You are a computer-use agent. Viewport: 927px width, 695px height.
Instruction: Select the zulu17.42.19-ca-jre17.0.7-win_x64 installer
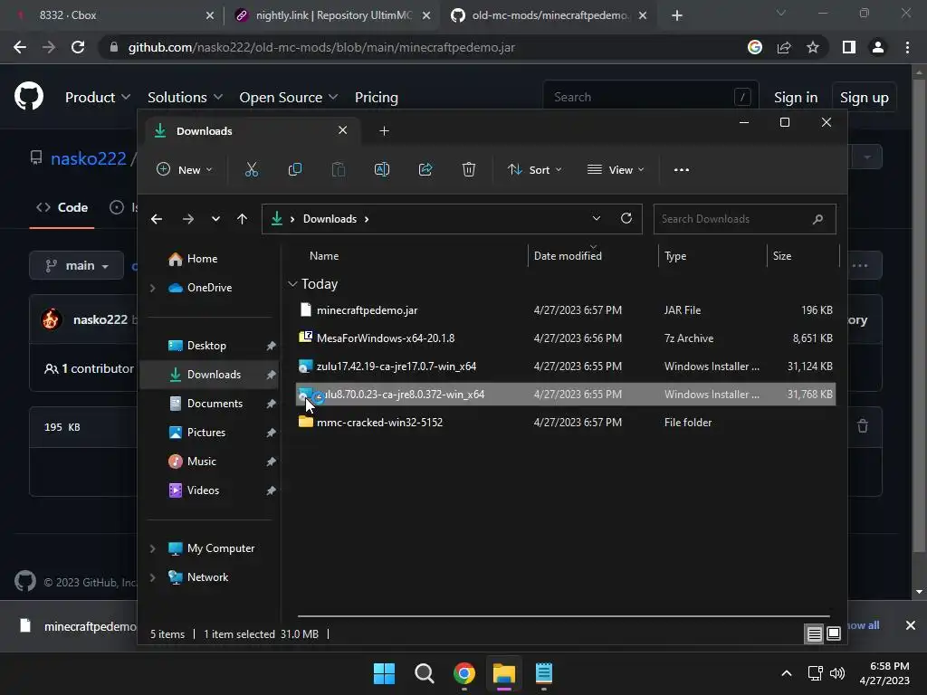click(x=565, y=367)
